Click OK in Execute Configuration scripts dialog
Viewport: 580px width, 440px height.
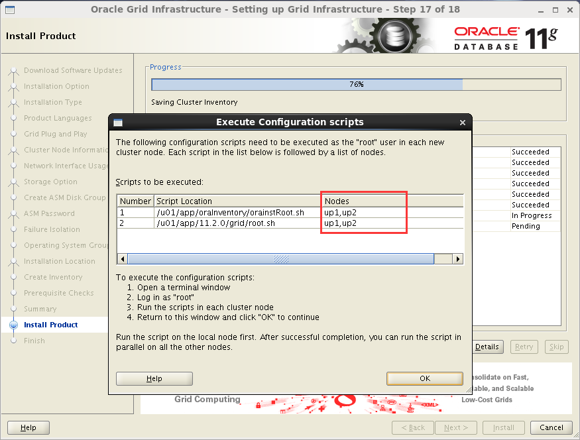coord(425,378)
